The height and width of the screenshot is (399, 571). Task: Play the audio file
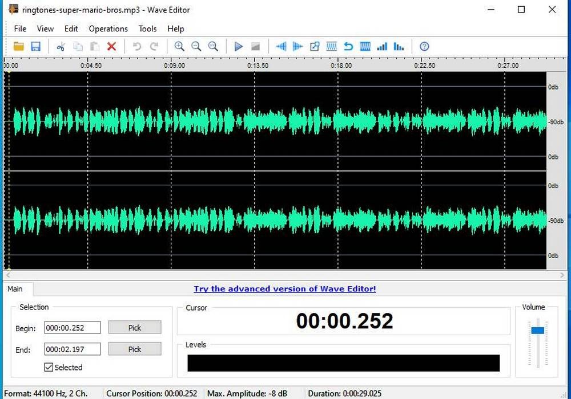(239, 46)
